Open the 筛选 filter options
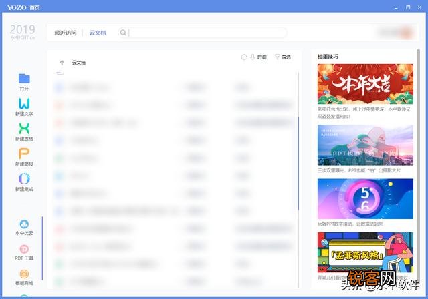This screenshot has height=299, width=428. pyautogui.click(x=282, y=57)
